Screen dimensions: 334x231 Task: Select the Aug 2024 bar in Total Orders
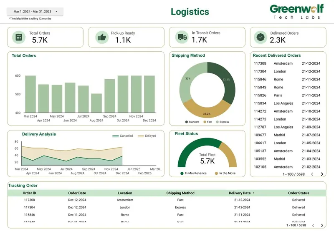tap(96, 103)
